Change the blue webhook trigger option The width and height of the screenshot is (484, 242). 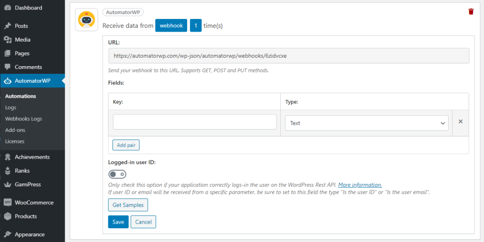coord(171,26)
